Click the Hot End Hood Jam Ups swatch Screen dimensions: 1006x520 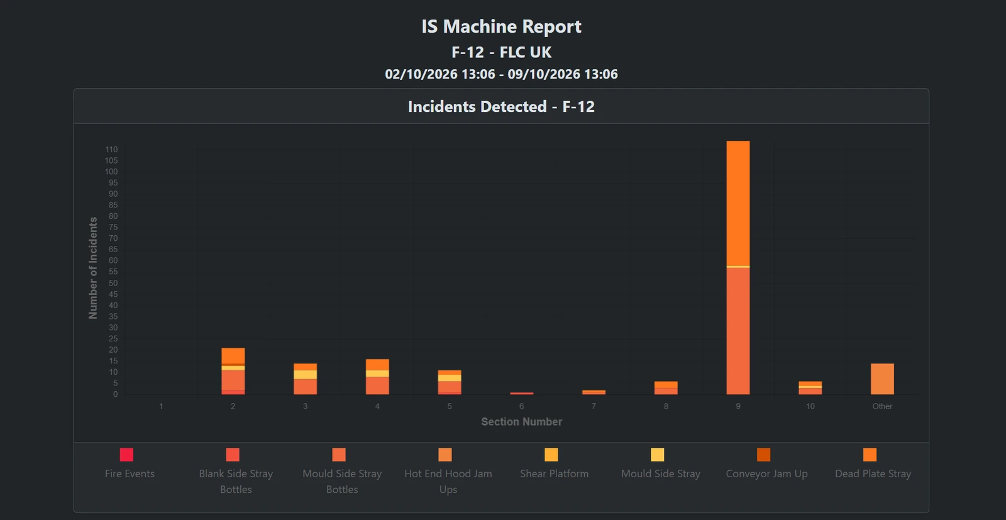coord(445,455)
